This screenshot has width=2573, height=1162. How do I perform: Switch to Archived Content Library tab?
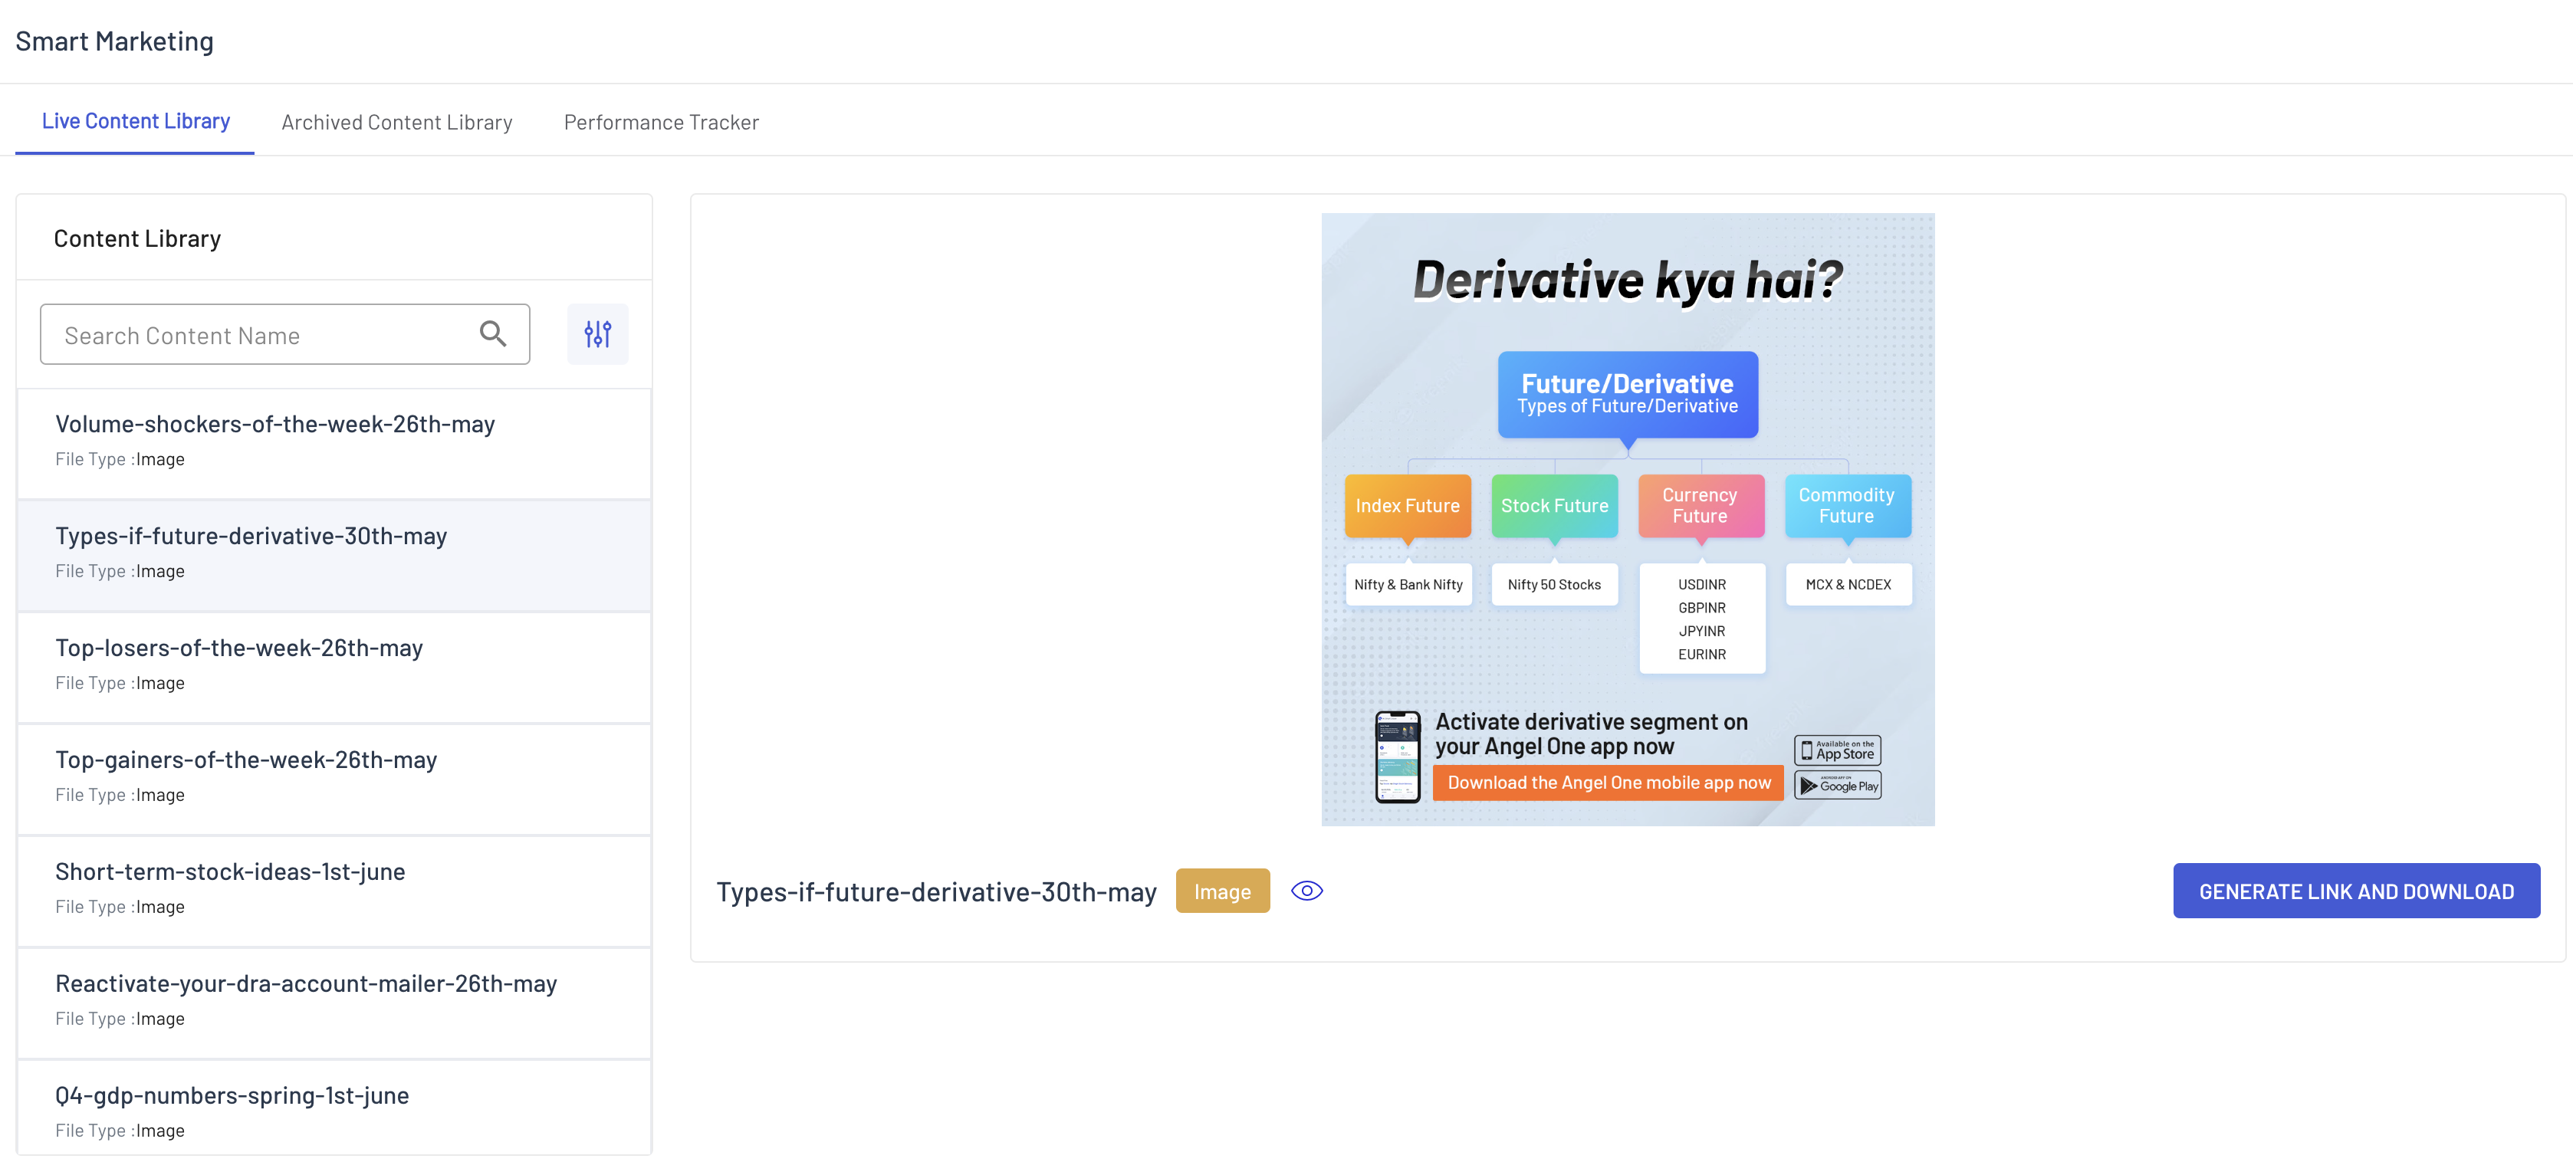396,122
